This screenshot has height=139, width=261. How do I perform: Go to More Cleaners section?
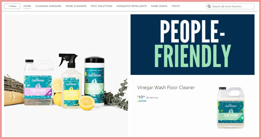(x=76, y=6)
